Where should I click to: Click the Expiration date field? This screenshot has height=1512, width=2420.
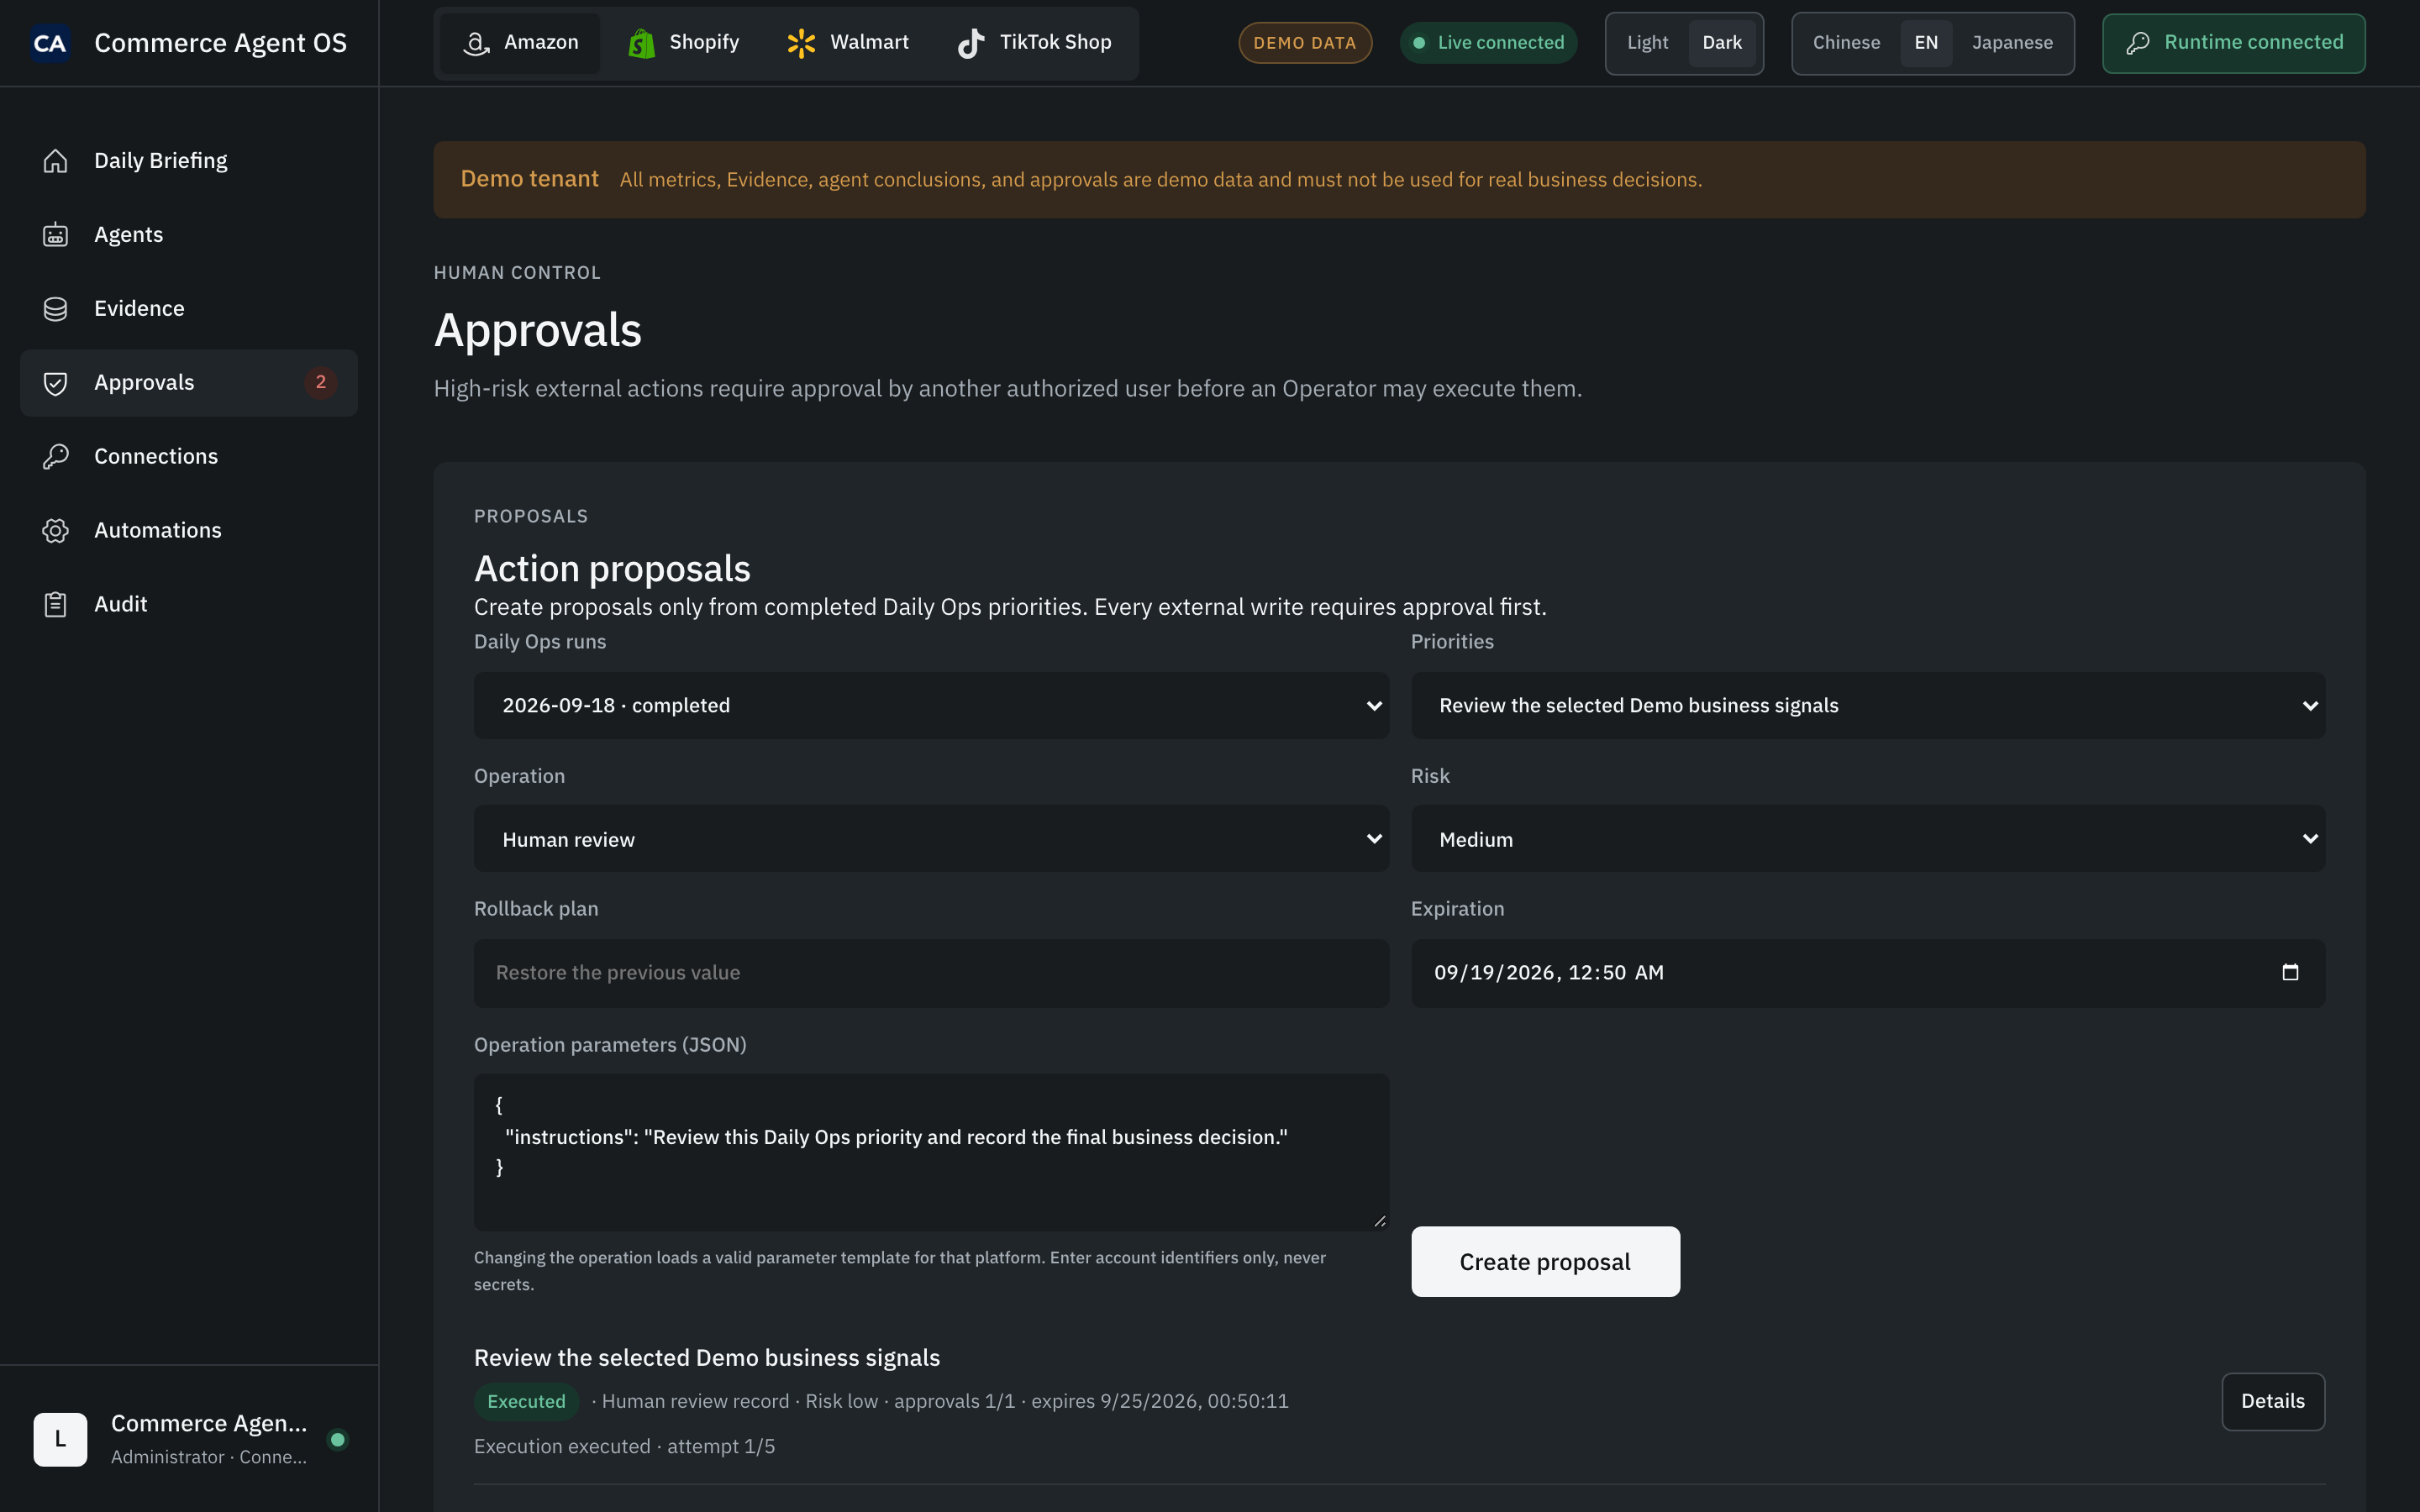tap(1868, 973)
